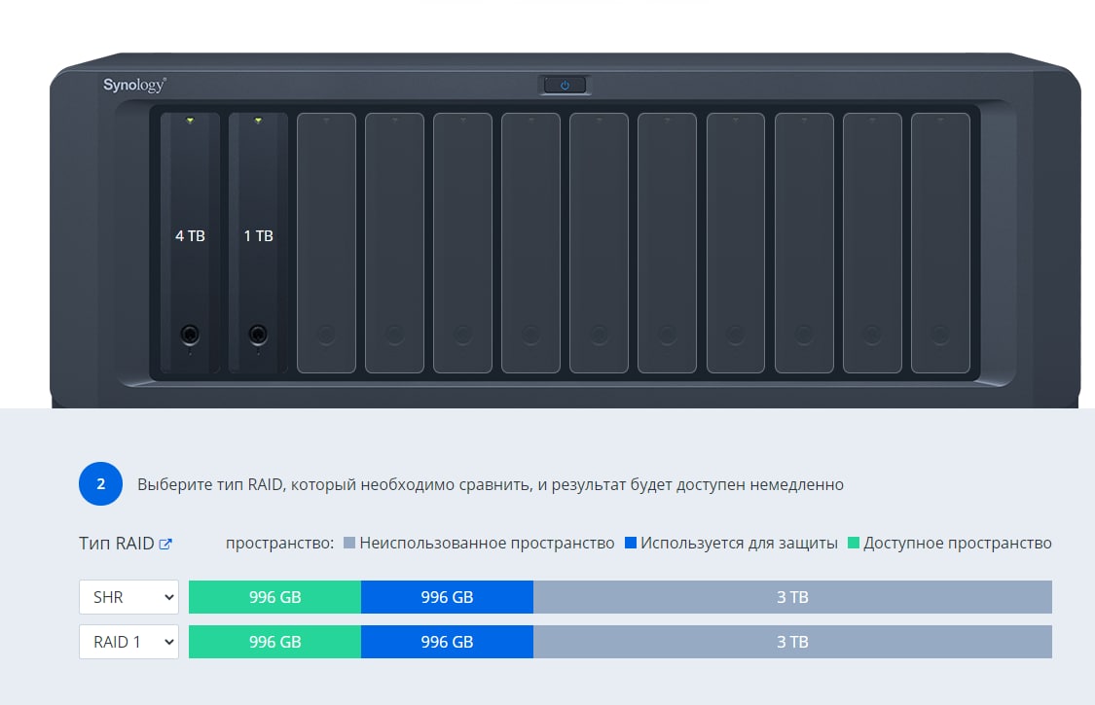Click the gray 3 TB segment in SHR row

[792, 597]
